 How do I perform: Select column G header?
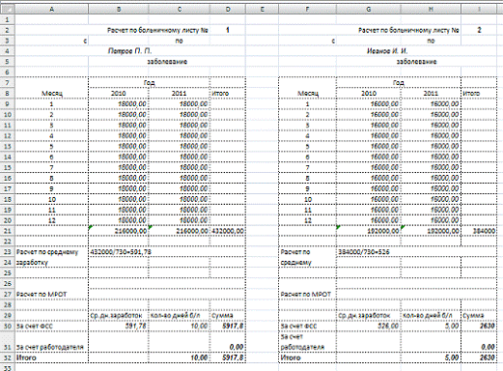pos(369,10)
